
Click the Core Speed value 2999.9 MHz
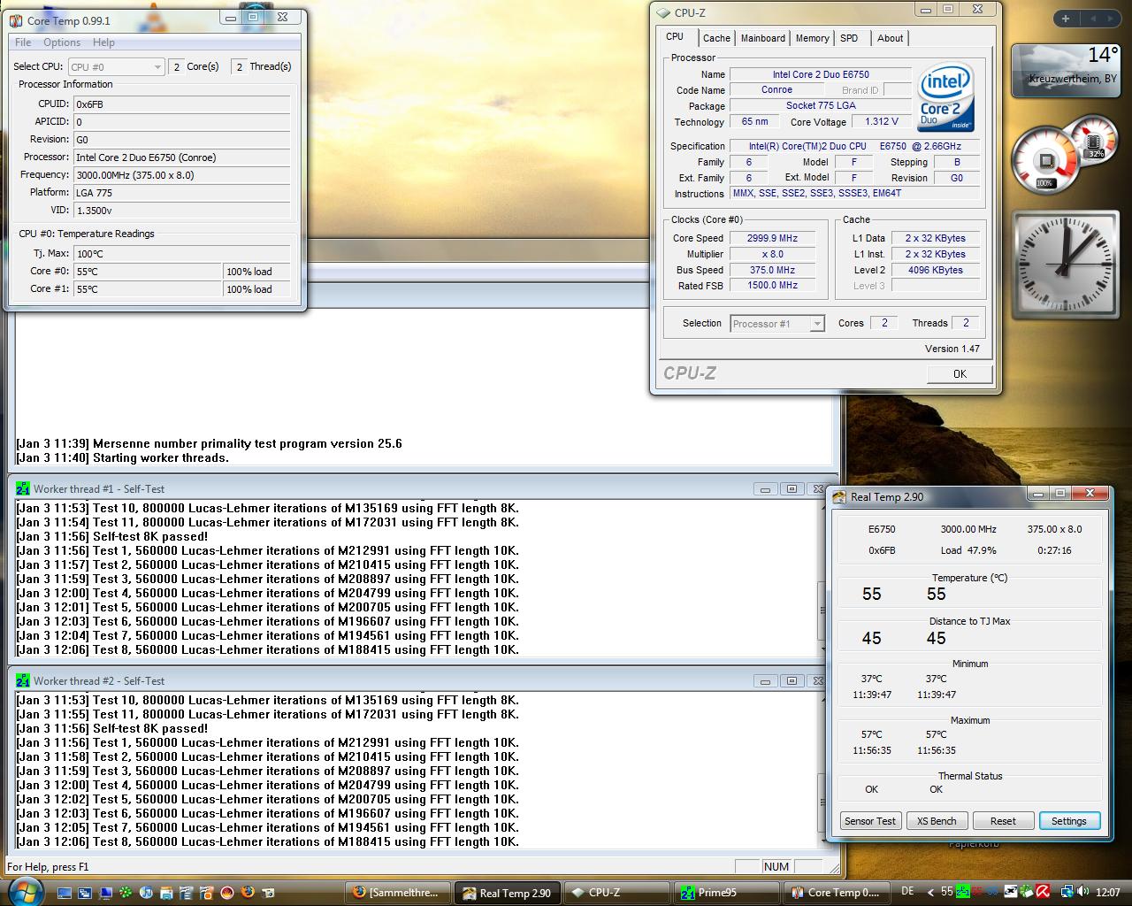click(772, 238)
